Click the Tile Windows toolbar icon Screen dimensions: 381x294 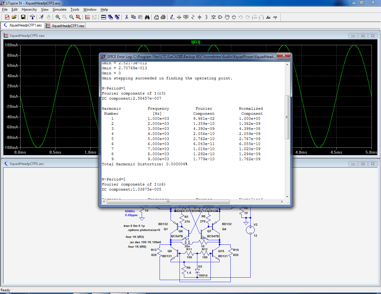pyautogui.click(x=104, y=17)
